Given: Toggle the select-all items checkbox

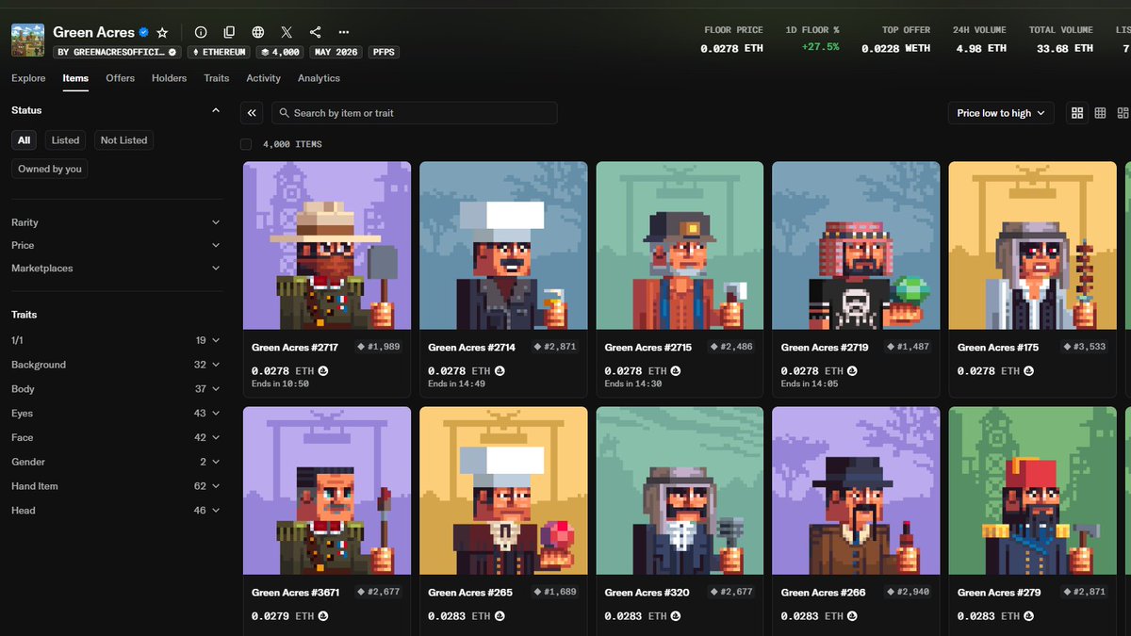Looking at the screenshot, I should click(x=246, y=144).
